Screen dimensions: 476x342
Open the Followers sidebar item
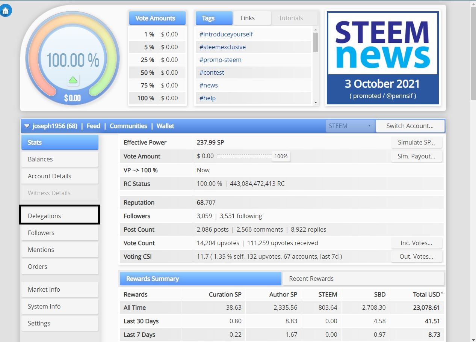pos(60,233)
